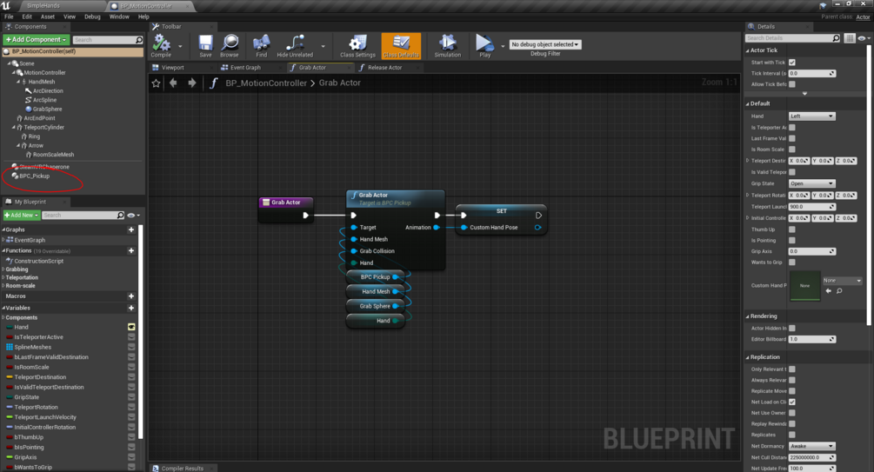Toggle Actor Hidden In Game checkbox
Image resolution: width=874 pixels, height=472 pixels.
(792, 329)
